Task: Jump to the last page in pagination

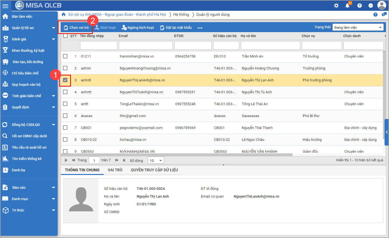Action: (124, 160)
